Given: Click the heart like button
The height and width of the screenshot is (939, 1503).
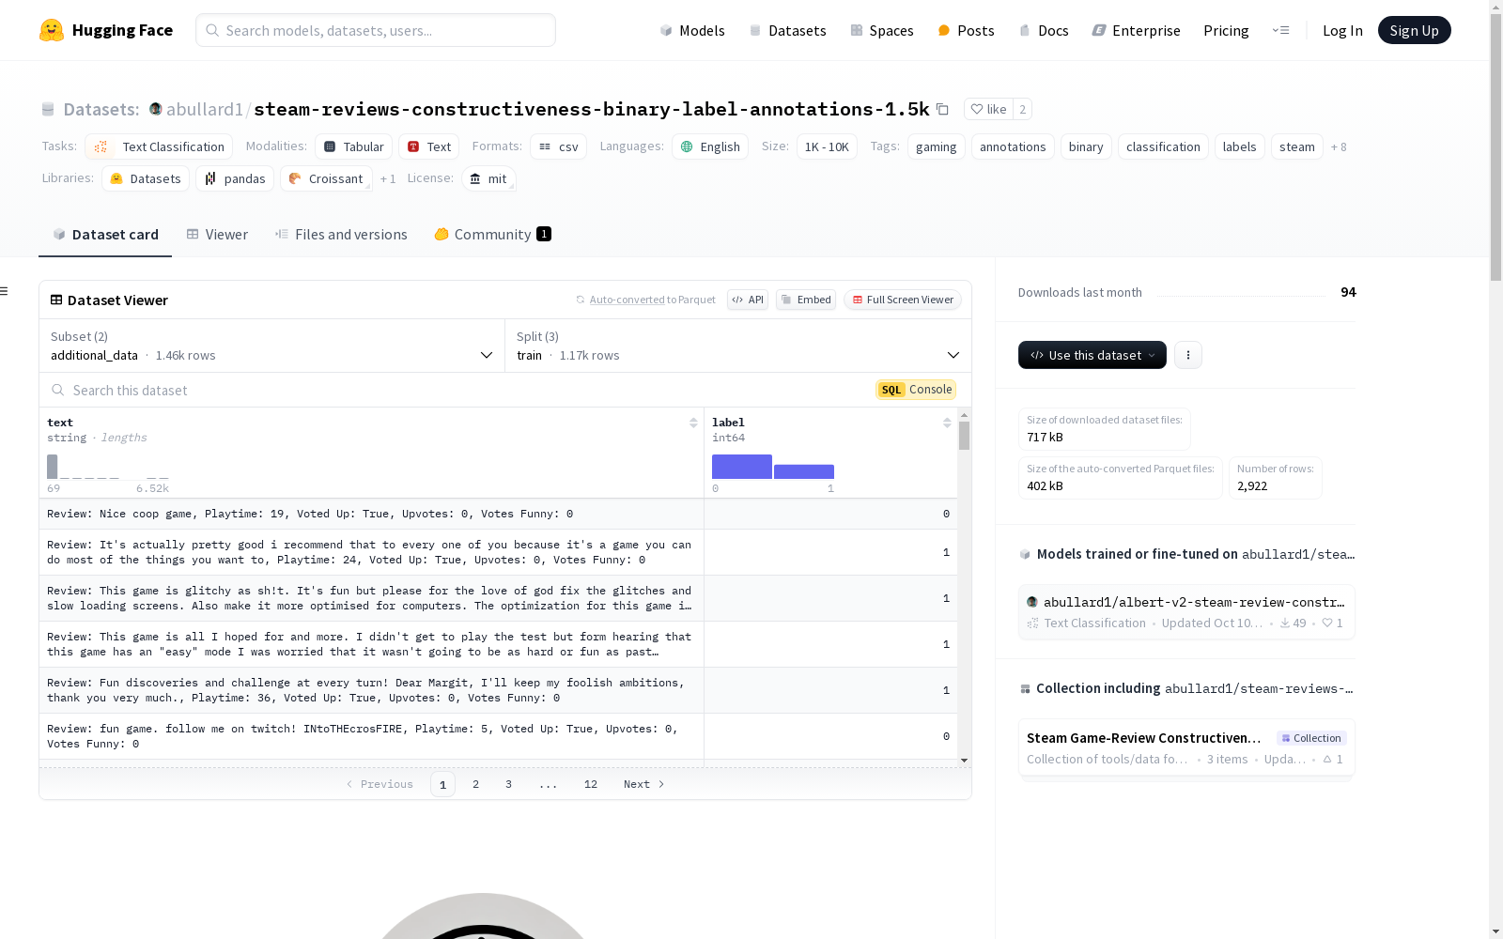Looking at the screenshot, I should [988, 109].
